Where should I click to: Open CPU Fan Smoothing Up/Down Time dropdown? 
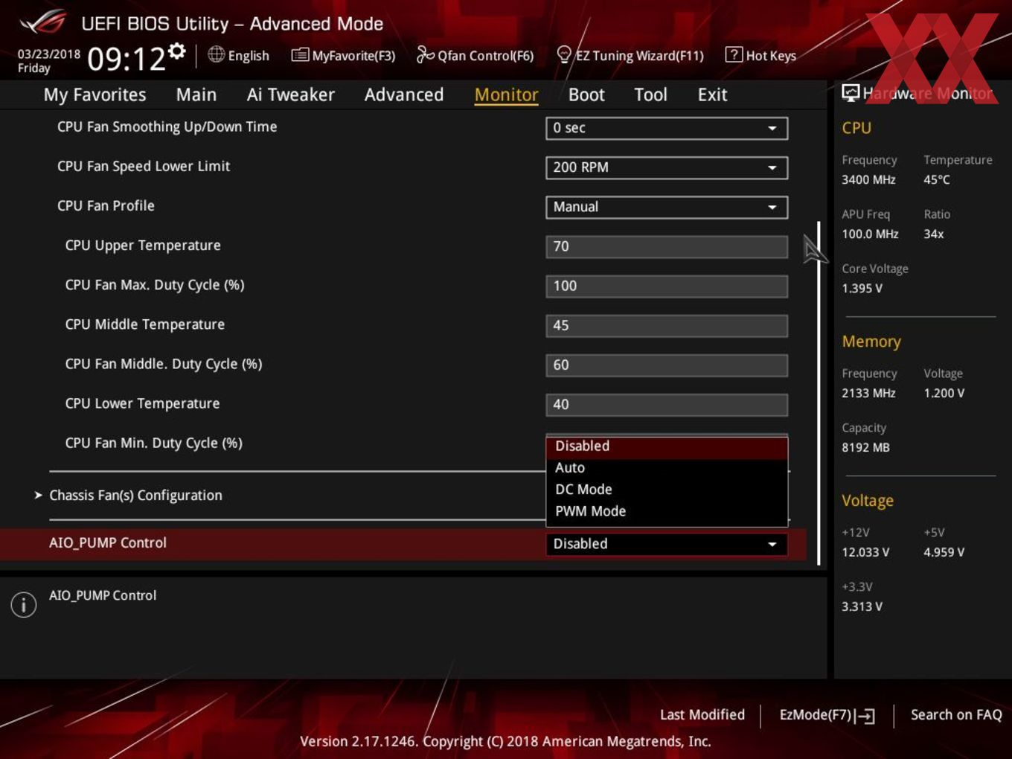666,128
